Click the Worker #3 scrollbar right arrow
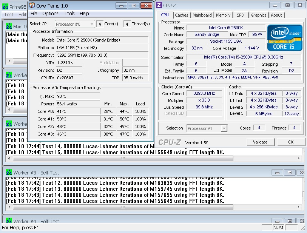Image resolution: width=307 pixels, height=233 pixels. [x=298, y=207]
